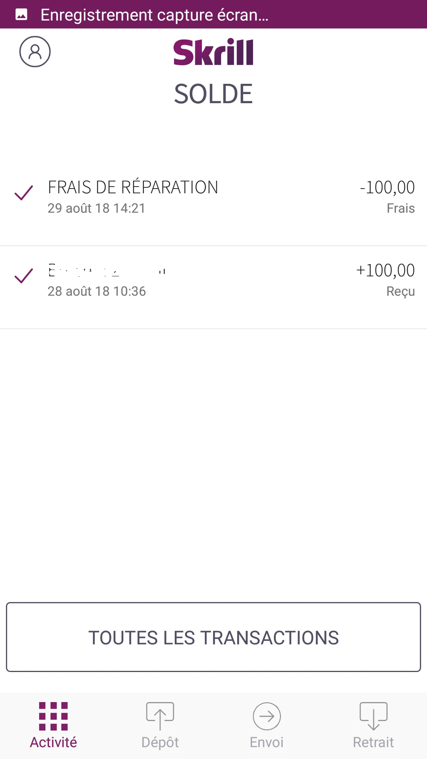
Task: Tap the screenshot notification image icon
Action: coord(21,15)
